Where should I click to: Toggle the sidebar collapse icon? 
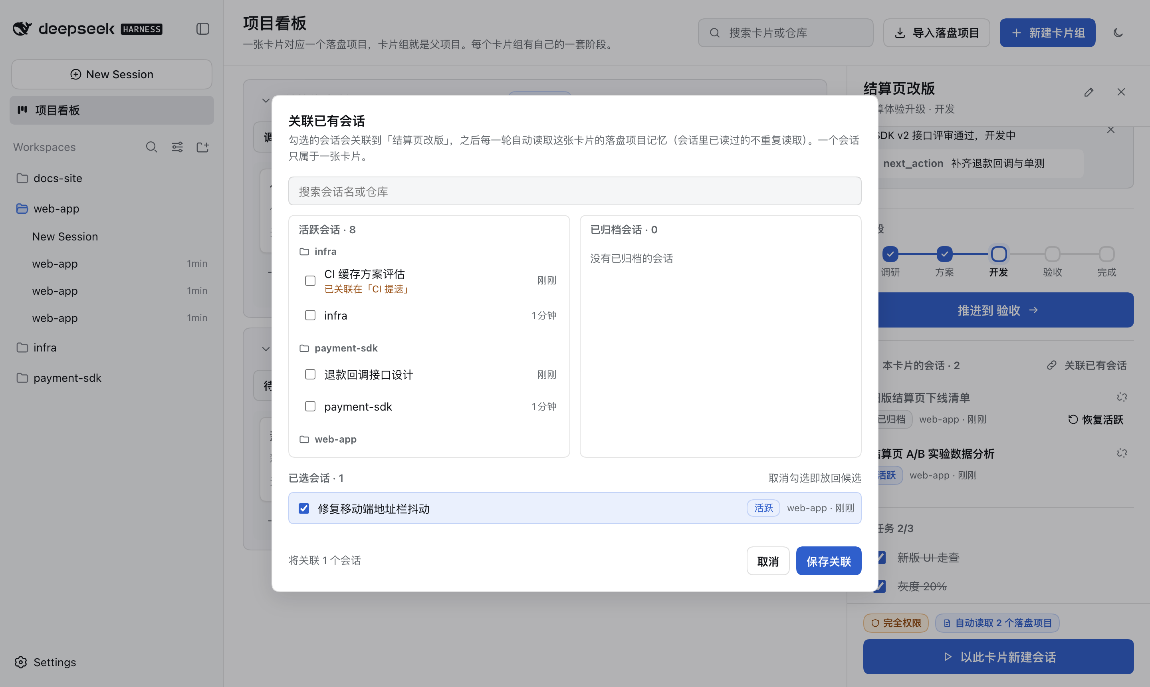click(x=203, y=29)
